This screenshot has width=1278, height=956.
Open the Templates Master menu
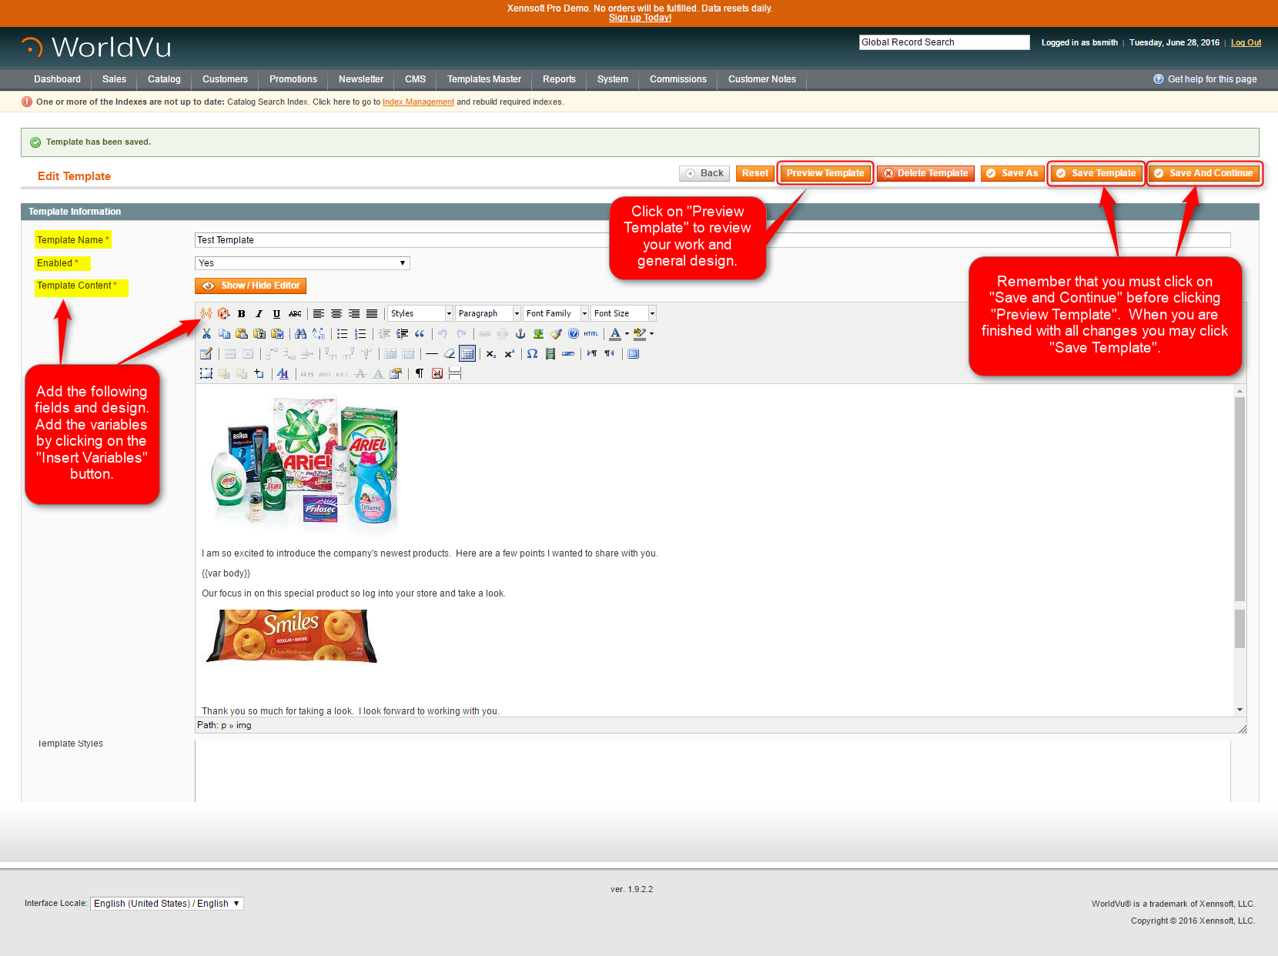(483, 79)
